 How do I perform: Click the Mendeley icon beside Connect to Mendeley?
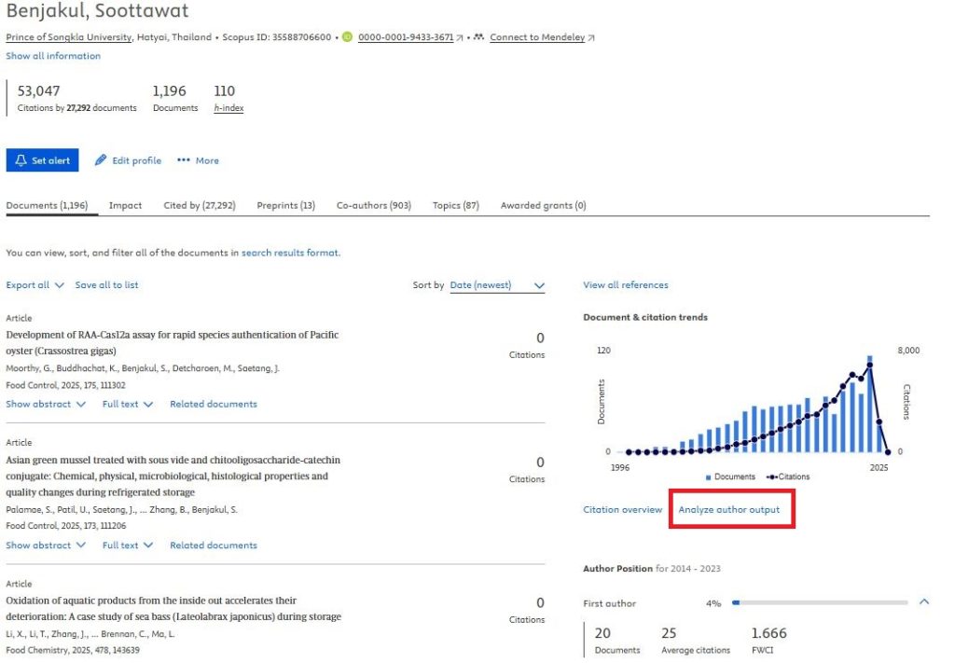click(x=478, y=37)
